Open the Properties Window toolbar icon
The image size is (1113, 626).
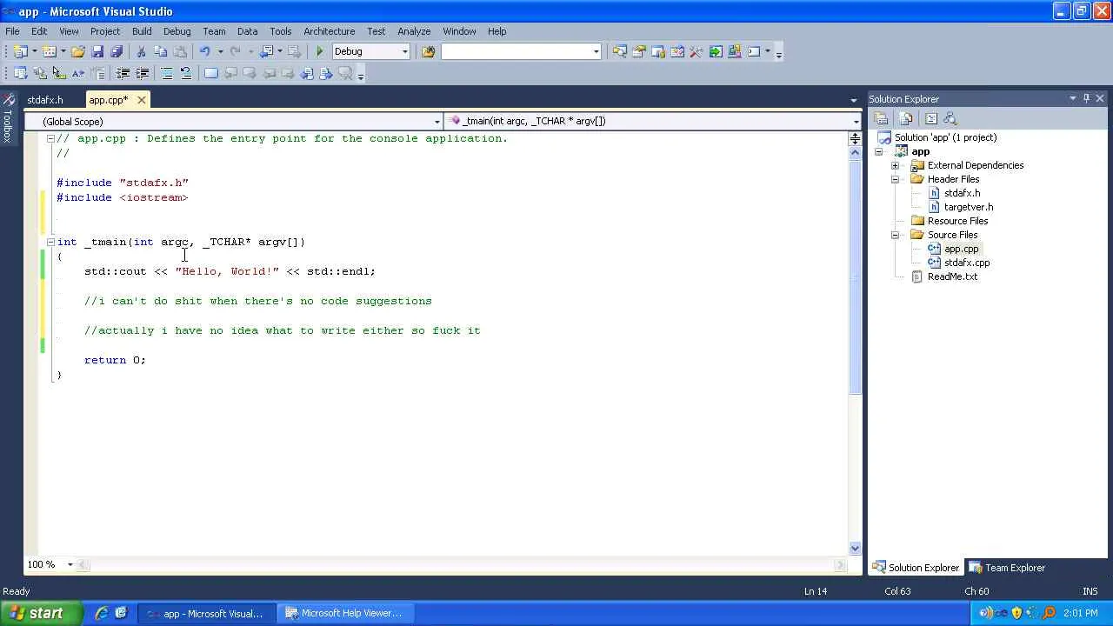click(638, 51)
